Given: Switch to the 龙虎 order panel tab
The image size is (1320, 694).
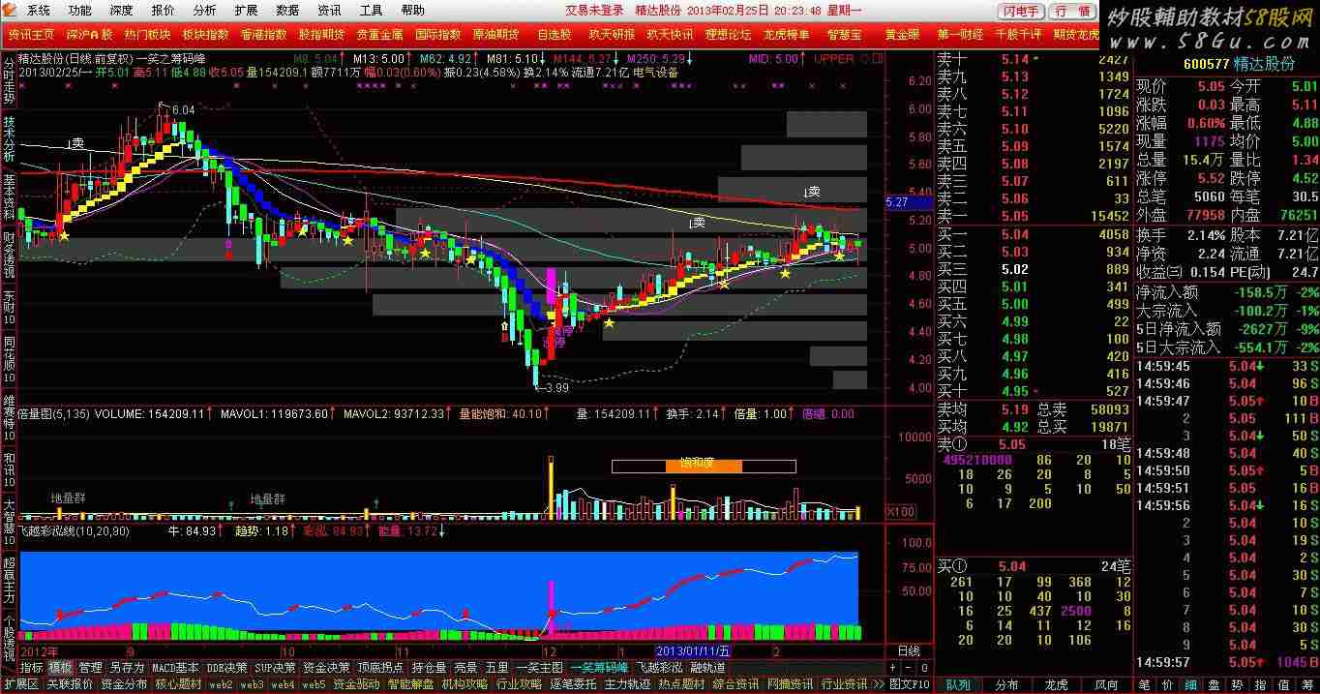Looking at the screenshot, I should click(1056, 684).
